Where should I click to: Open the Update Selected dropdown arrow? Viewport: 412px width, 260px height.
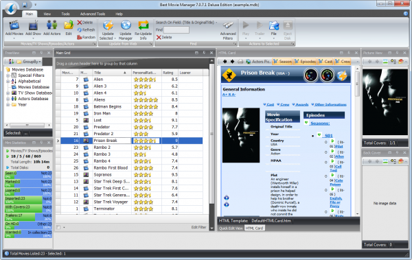115,38
